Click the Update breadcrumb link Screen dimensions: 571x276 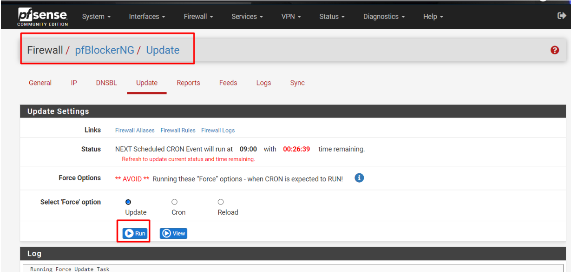(163, 50)
